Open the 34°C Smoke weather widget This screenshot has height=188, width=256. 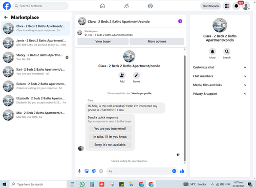click(x=195, y=184)
